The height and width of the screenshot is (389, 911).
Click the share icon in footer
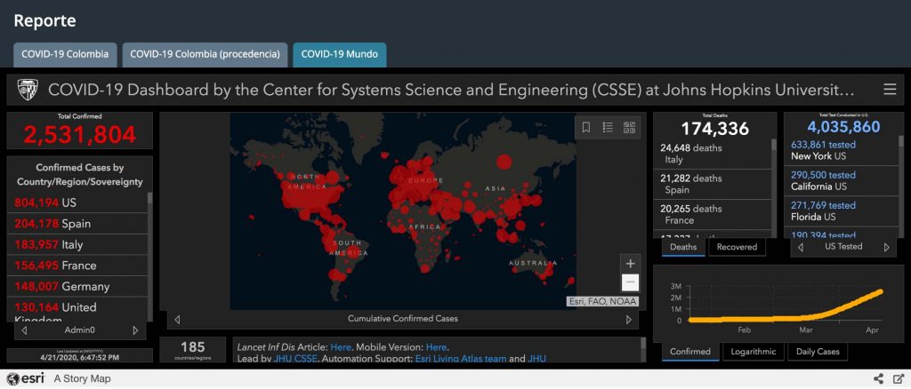click(x=878, y=379)
